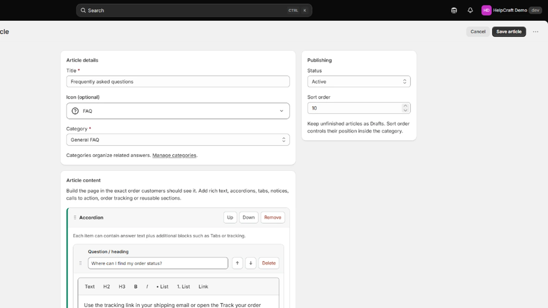Set block to H2 heading
The image size is (548, 308).
[x=107, y=287]
